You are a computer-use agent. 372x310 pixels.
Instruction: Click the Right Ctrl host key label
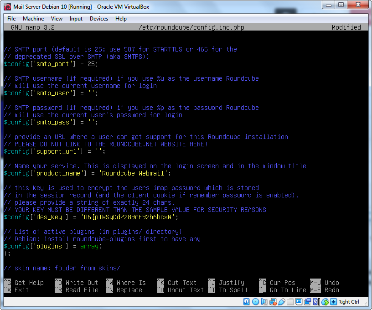(x=348, y=302)
